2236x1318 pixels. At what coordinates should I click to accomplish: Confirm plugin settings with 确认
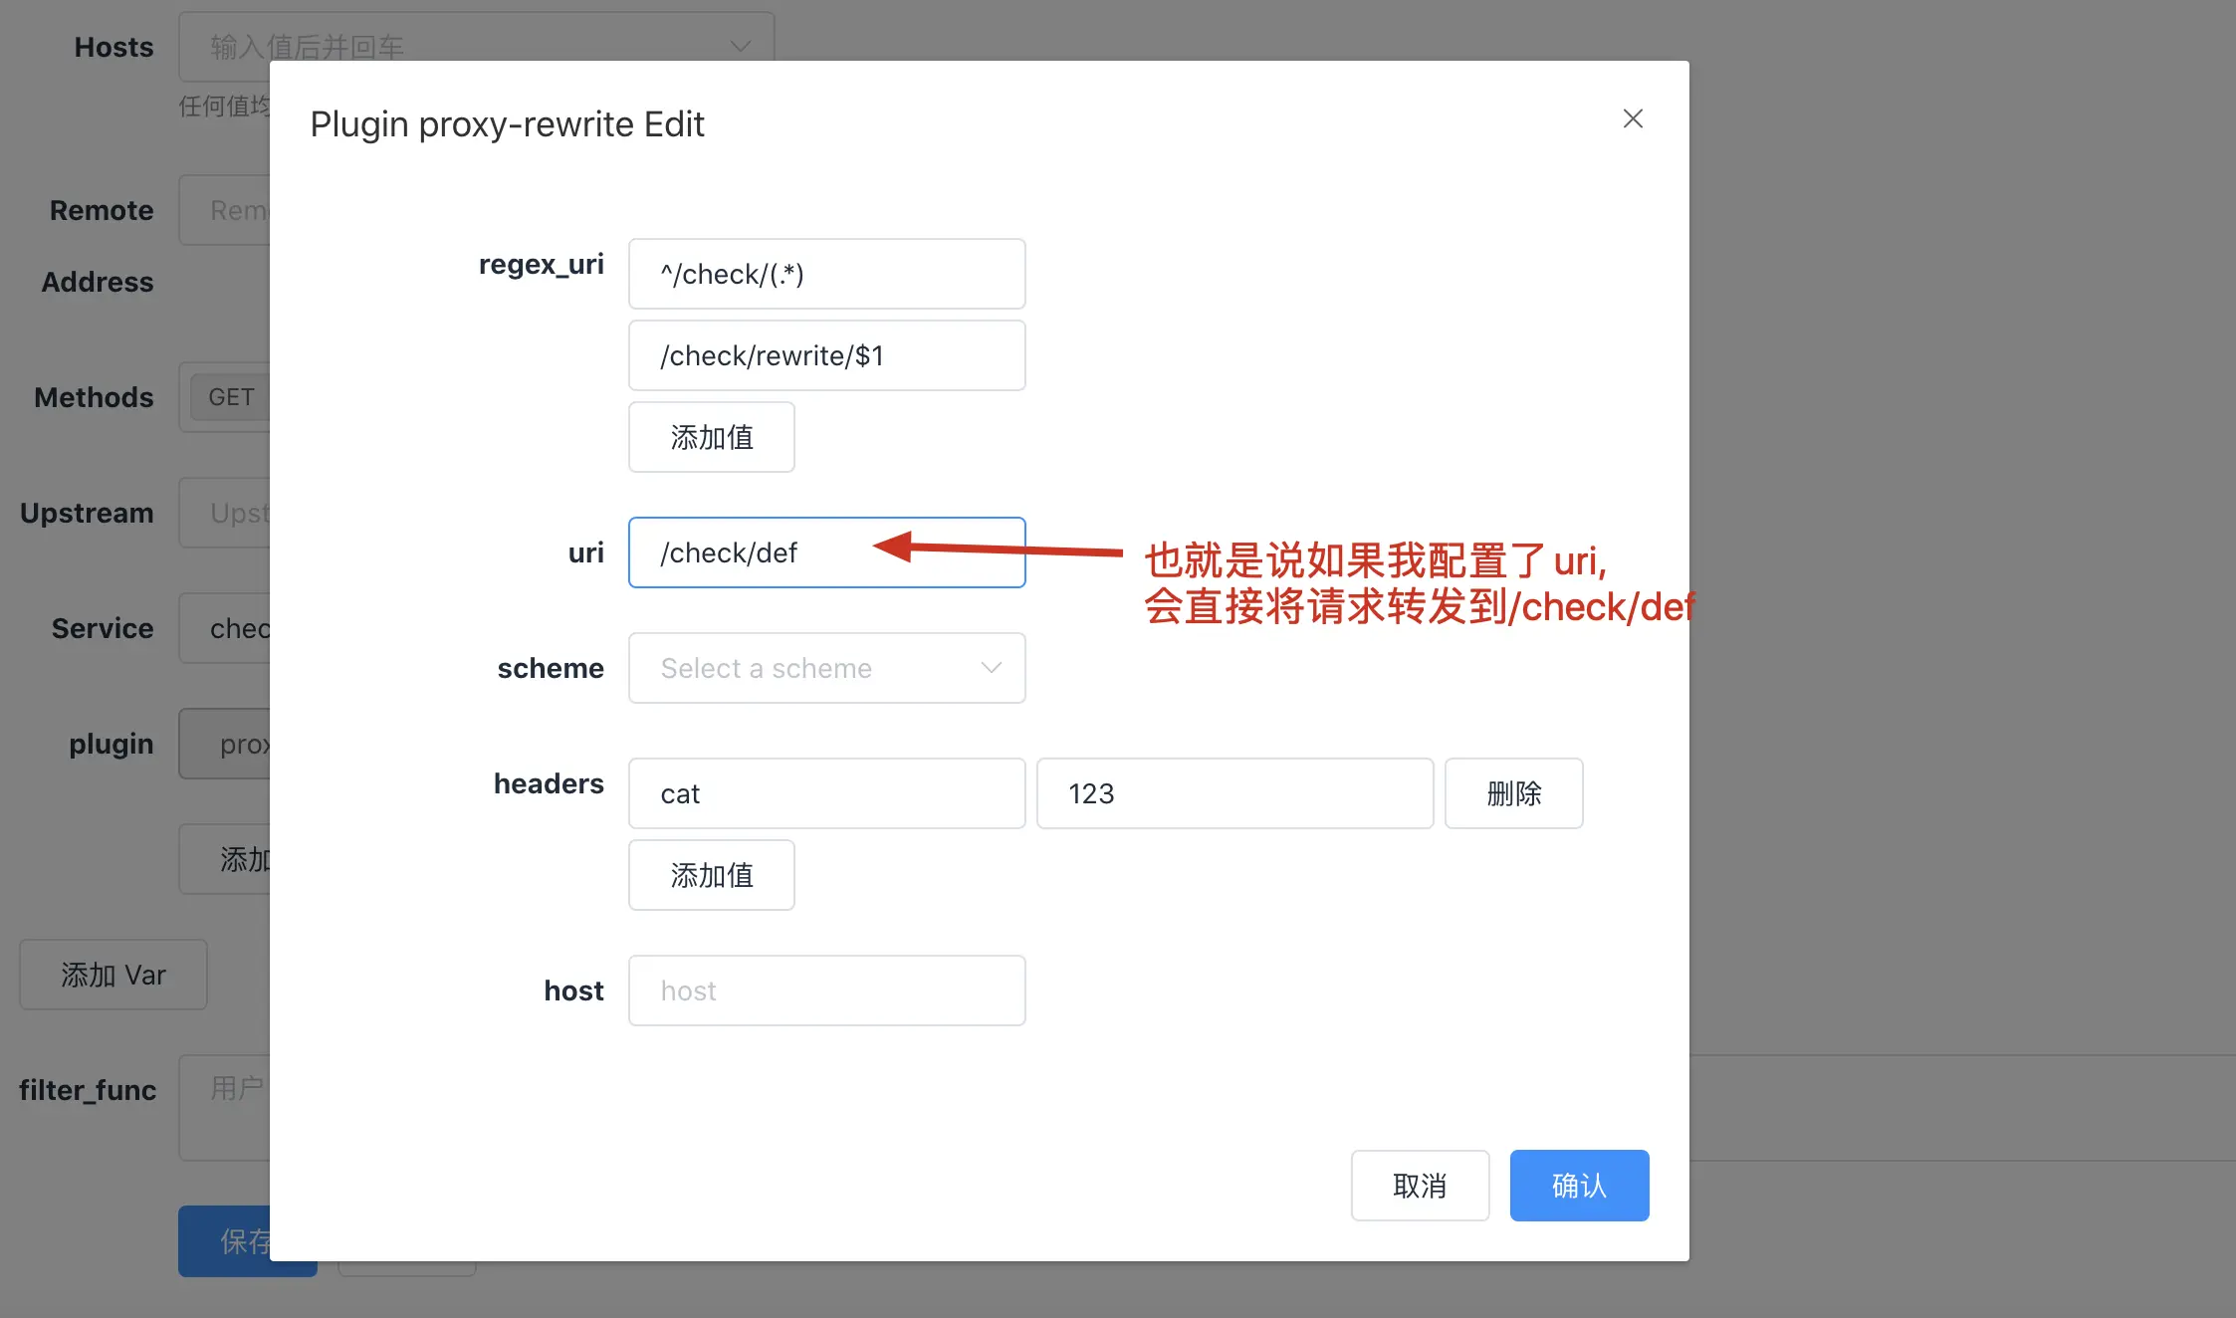coord(1578,1186)
